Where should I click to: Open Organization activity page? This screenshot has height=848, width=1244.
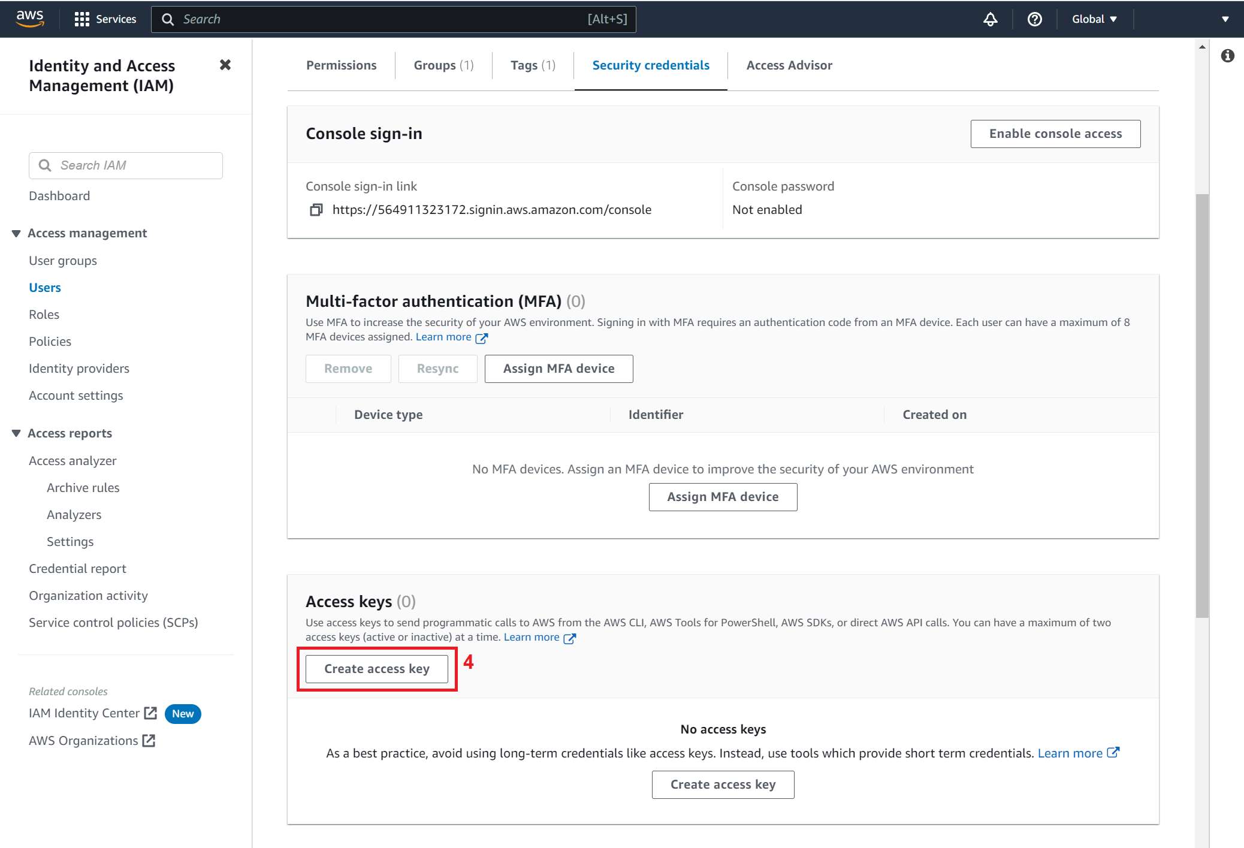88,596
